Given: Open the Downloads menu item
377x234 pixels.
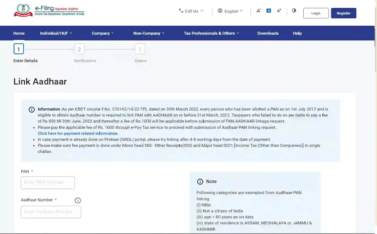Looking at the screenshot, I should (268, 33).
